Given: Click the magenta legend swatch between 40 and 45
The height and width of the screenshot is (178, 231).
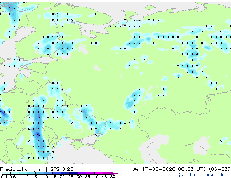Looking at the screenshot, I should (99, 173).
